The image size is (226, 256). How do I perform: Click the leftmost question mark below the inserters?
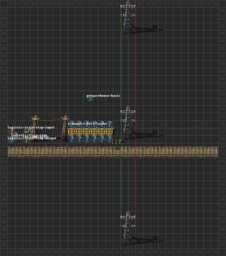[x=71, y=139]
